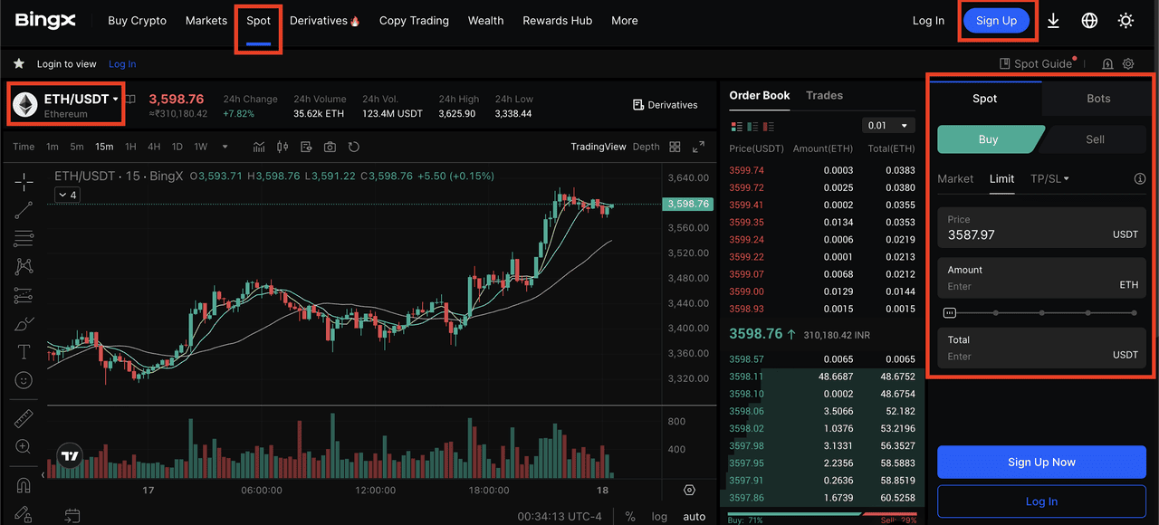Switch to the Trades tab
The image size is (1159, 525).
[x=824, y=95]
